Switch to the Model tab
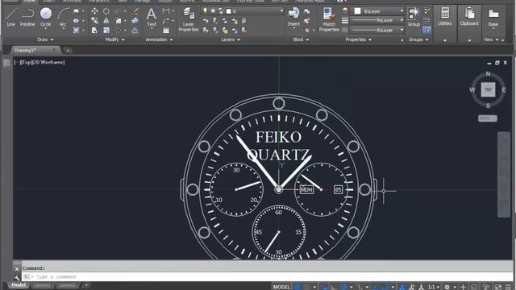516x290 pixels. (x=19, y=285)
